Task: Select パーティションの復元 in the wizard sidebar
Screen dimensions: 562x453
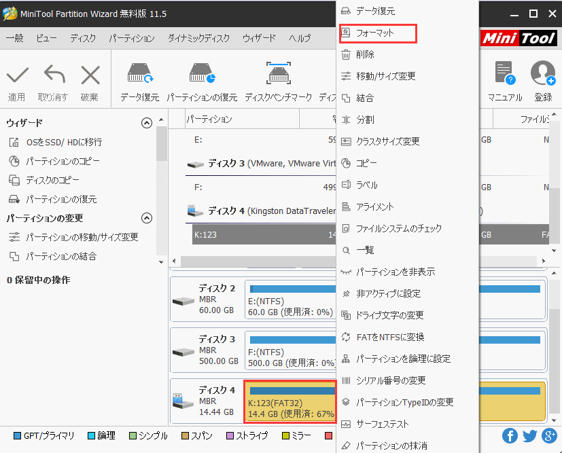Action: click(53, 199)
